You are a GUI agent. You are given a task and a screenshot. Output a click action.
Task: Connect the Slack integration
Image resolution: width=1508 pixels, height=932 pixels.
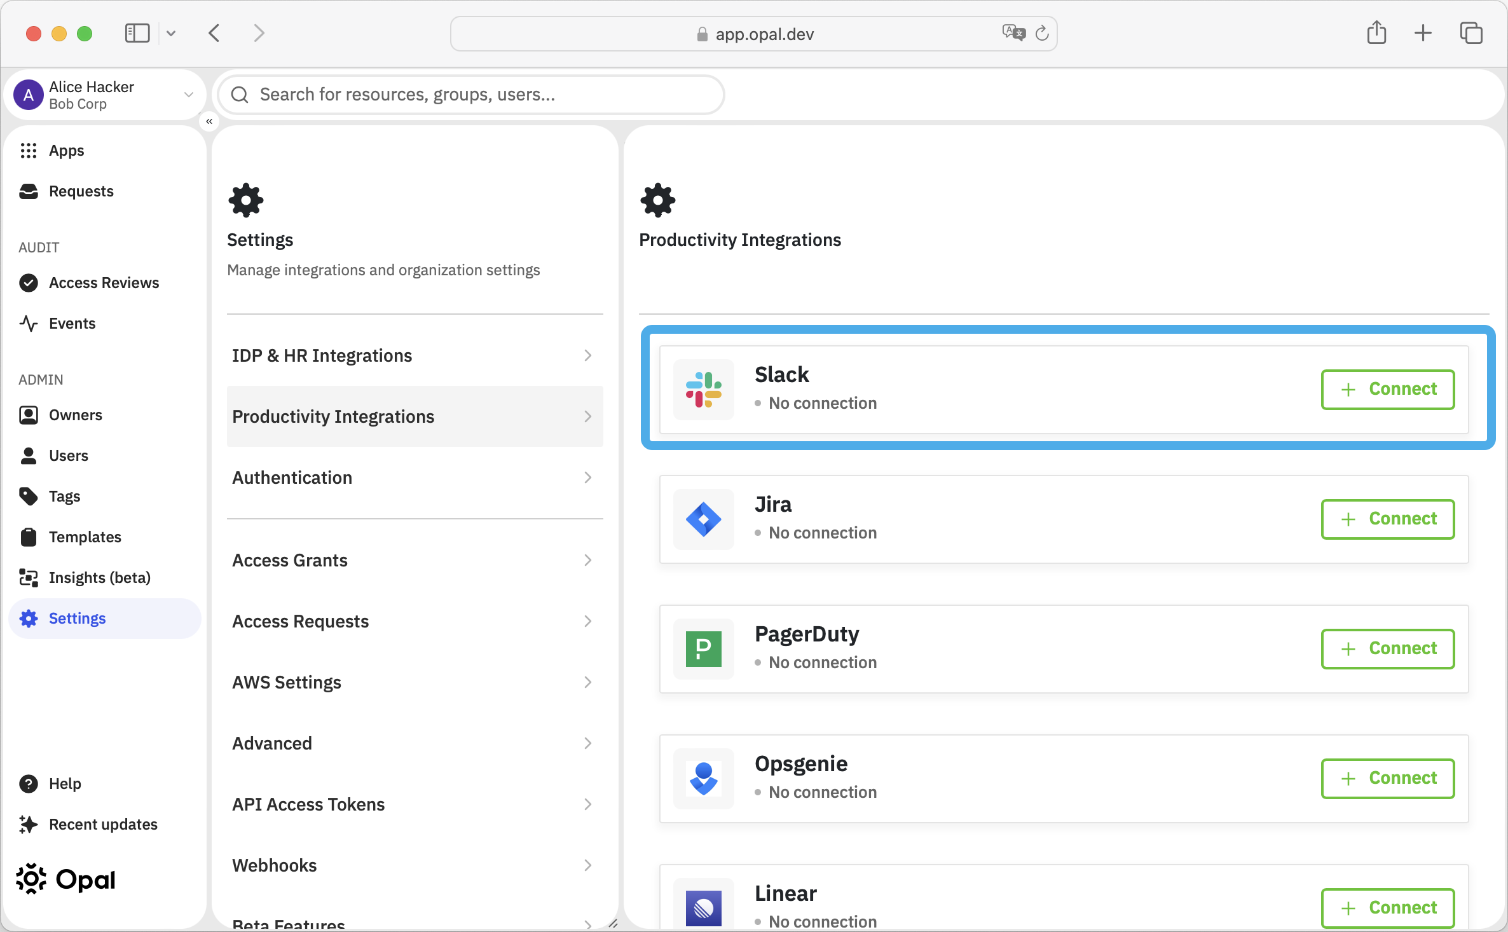(1388, 389)
